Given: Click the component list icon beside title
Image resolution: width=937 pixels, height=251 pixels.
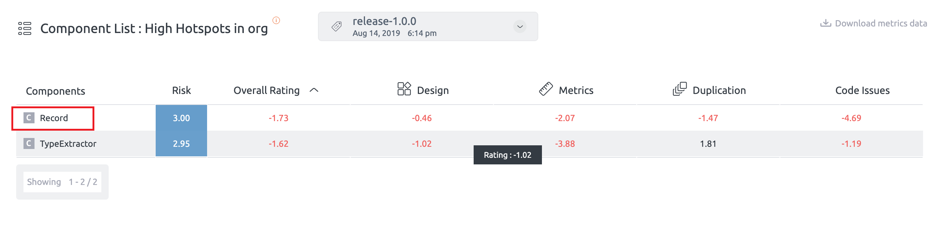Looking at the screenshot, I should (x=25, y=28).
